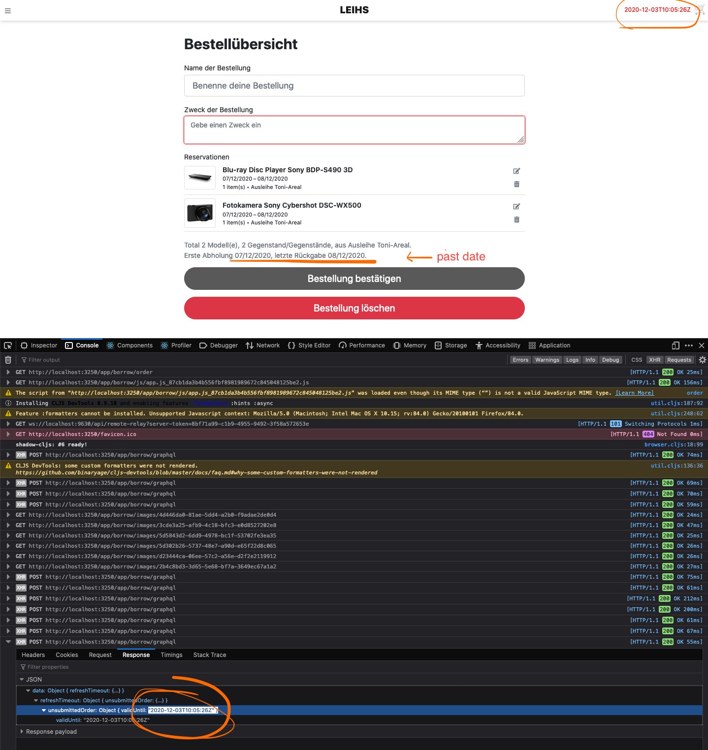Edit the Fotokamera Sony Cybershot reservation
708x750 pixels.
(x=516, y=206)
